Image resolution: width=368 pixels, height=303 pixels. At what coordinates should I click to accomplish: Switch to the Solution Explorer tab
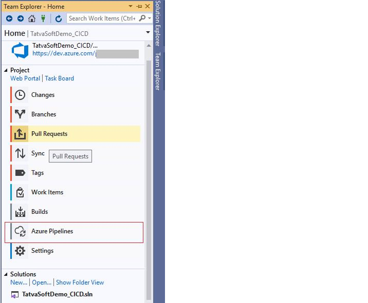click(x=158, y=23)
